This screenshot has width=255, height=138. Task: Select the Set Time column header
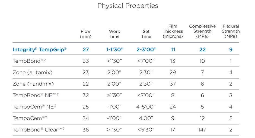click(146, 34)
